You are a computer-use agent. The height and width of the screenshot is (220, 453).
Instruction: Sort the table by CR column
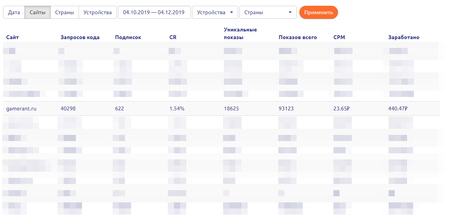[173, 37]
